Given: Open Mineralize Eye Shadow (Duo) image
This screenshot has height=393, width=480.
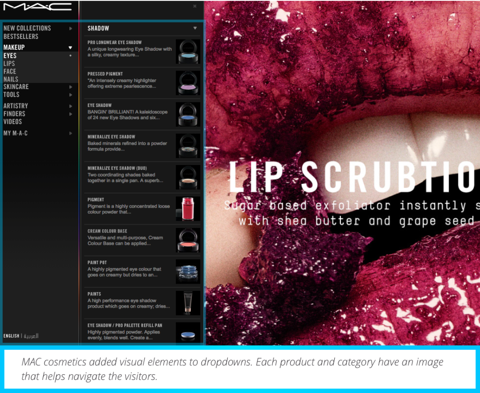Looking at the screenshot, I should (188, 177).
